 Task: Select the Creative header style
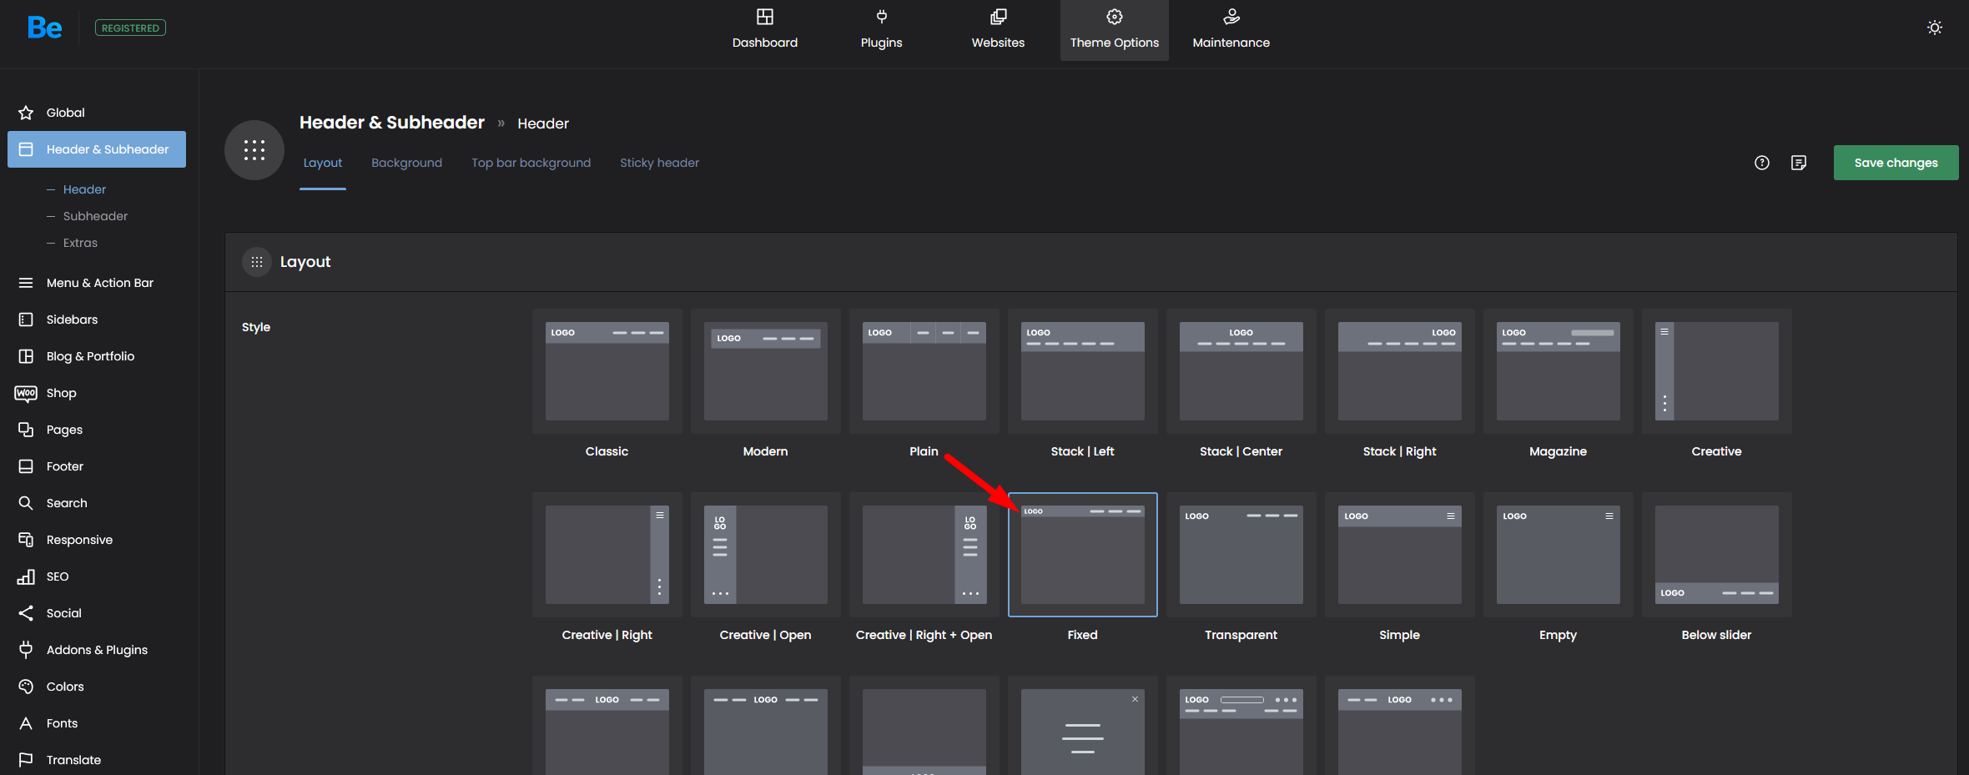(x=1717, y=371)
